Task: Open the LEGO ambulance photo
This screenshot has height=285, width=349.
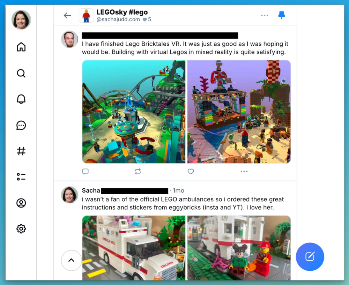Action: pyautogui.click(x=134, y=248)
